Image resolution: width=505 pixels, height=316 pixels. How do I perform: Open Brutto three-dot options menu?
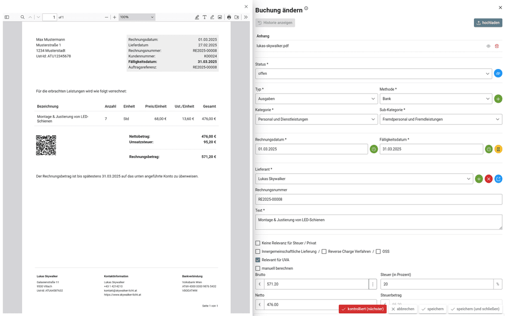tap(373, 284)
